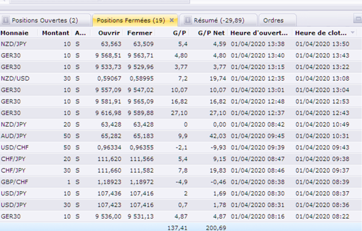Sort by Ouvrir column header
Screen dimensions: 362x231
(x=109, y=33)
